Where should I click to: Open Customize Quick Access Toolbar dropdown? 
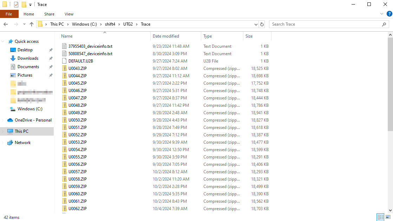(x=31, y=5)
